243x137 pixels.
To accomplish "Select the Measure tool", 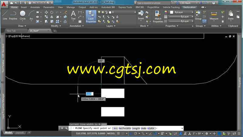I will coord(214,15).
